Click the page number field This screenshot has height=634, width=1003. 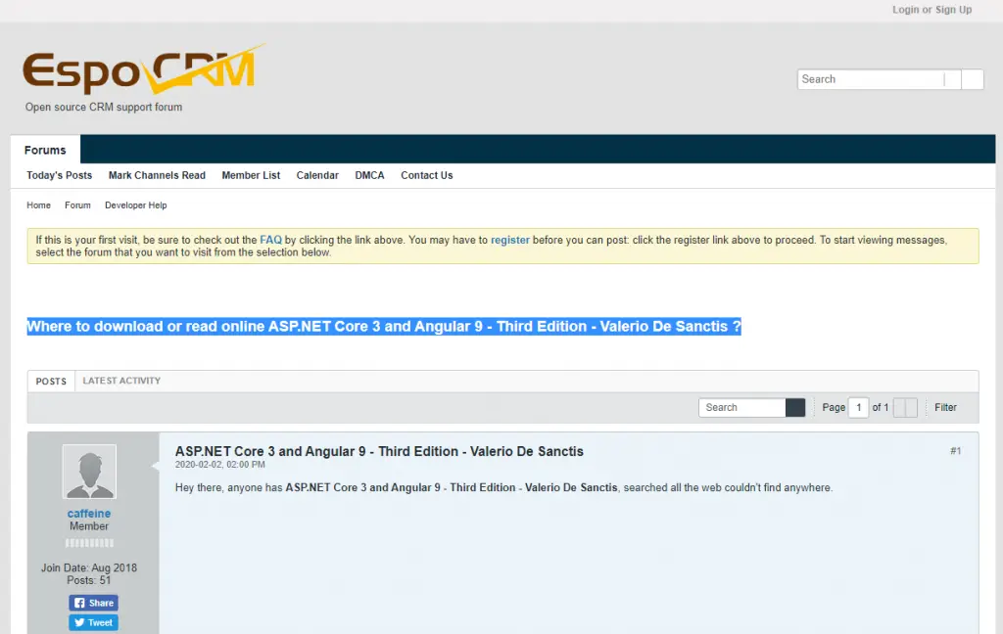pyautogui.click(x=858, y=408)
